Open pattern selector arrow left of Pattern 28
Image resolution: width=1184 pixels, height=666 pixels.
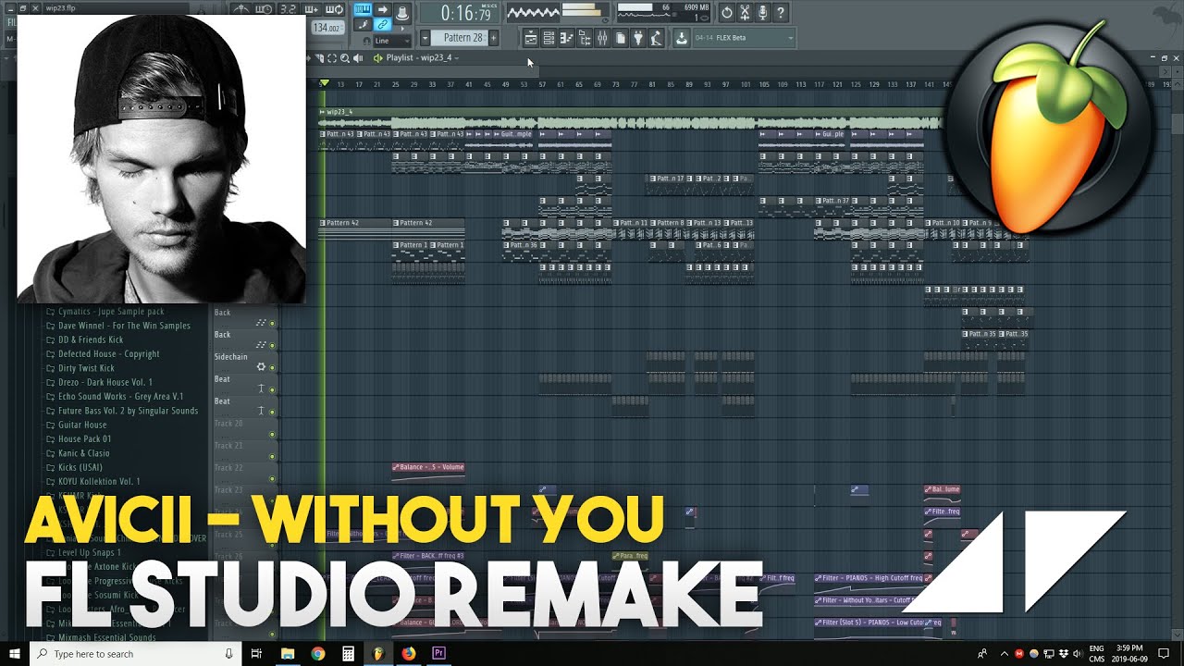(425, 38)
